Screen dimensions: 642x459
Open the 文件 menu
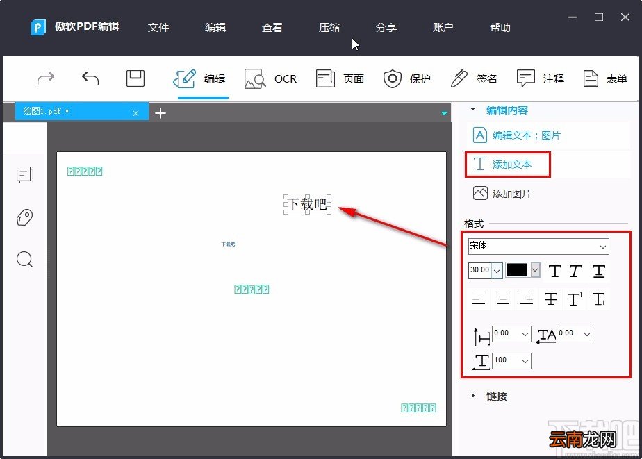point(158,27)
